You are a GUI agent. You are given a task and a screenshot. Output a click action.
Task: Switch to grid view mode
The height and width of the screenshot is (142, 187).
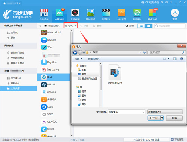(149, 26)
